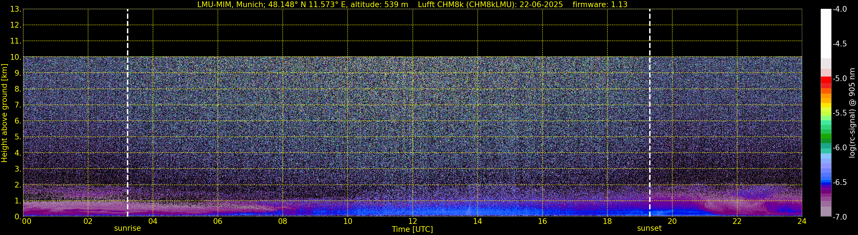Click the time tick label '20'

(x=672, y=221)
